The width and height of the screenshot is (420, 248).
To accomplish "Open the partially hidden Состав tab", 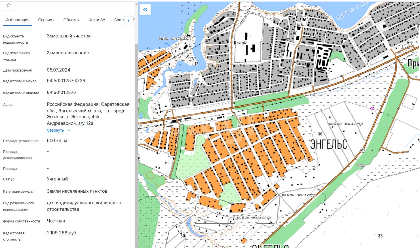I will pos(119,20).
